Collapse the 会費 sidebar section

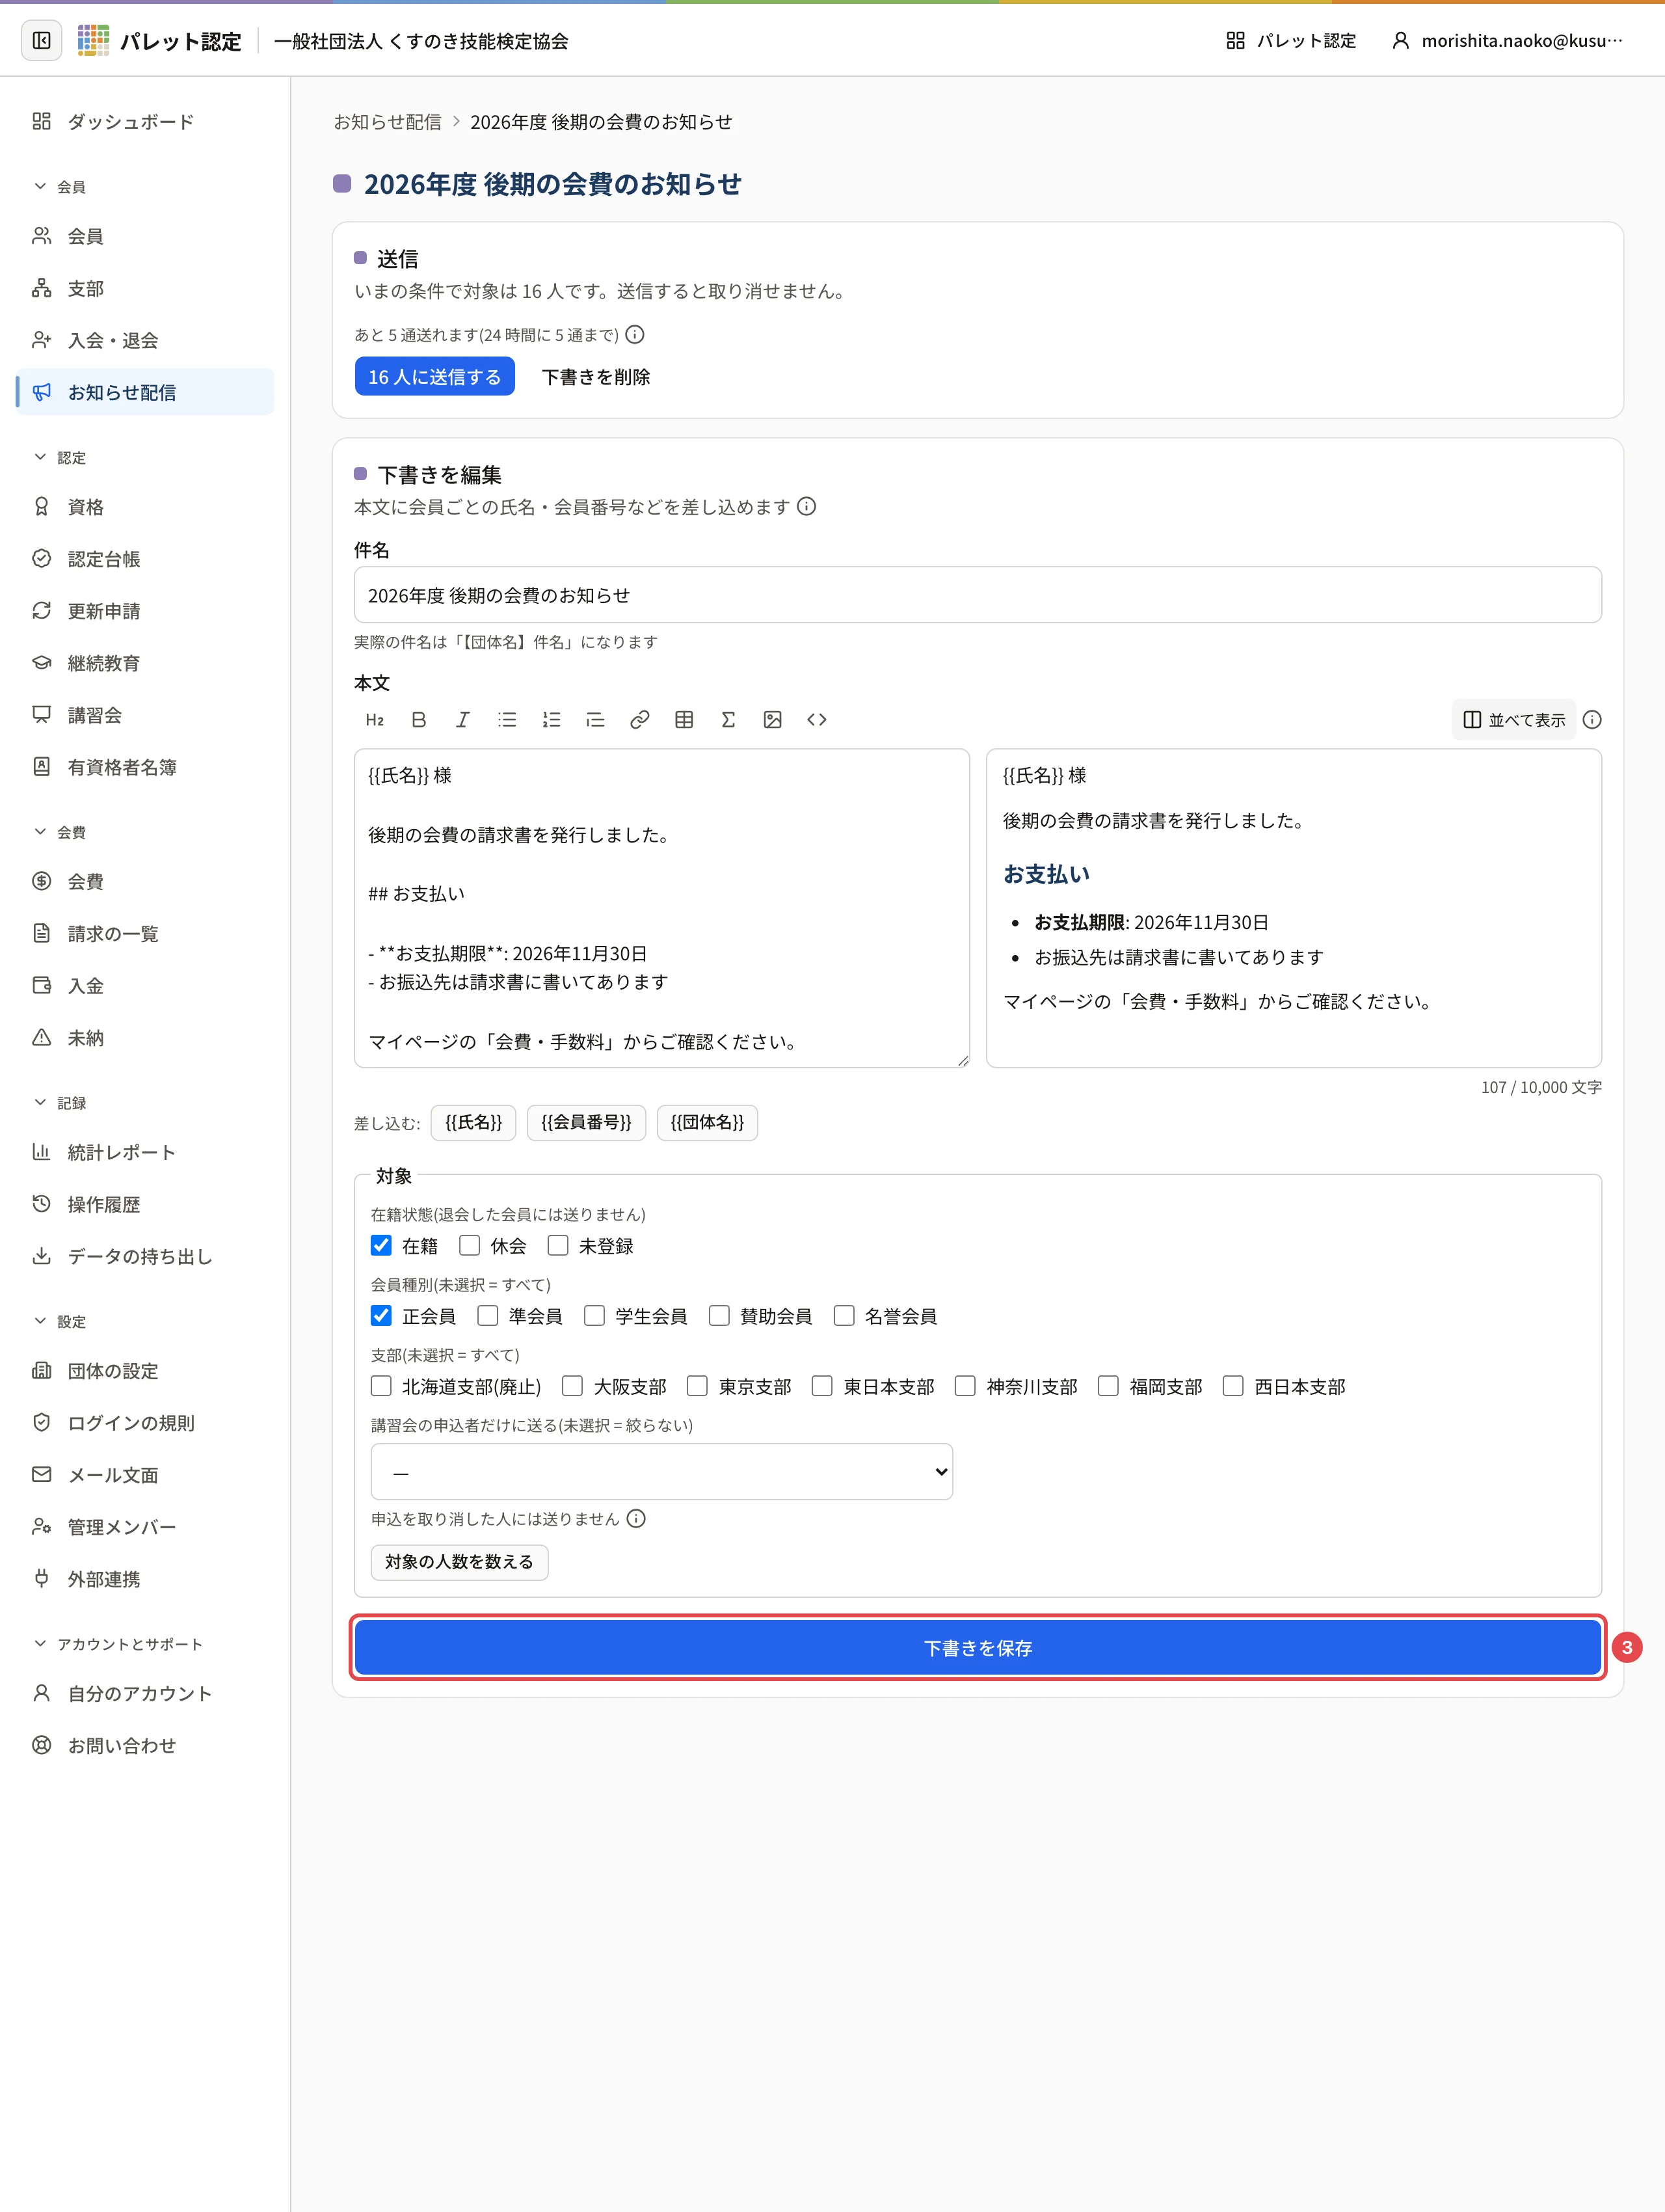point(59,832)
